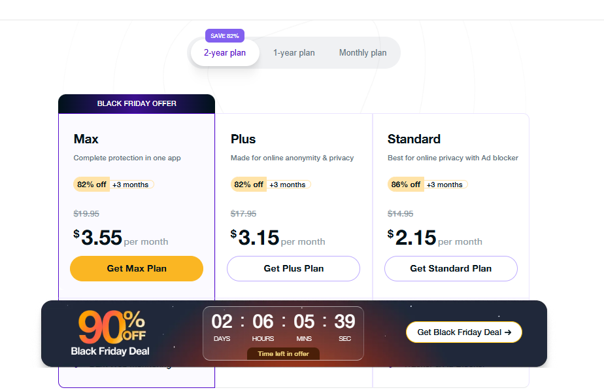Viewport: 604px width, 390px height.
Task: Click the Time left in offer label
Action: [x=283, y=353]
